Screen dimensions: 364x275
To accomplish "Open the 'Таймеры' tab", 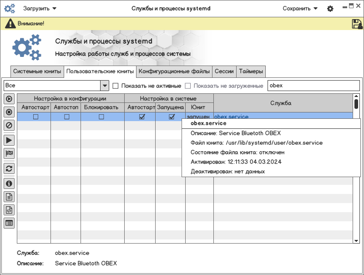I will point(251,71).
